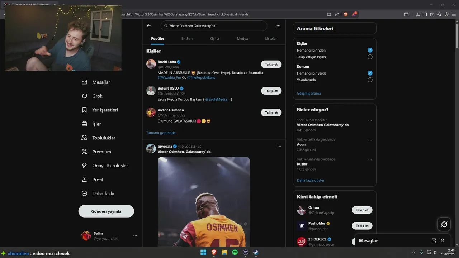This screenshot has width=459, height=258.
Task: Click Gönderi yayınla post button
Action: [106, 211]
